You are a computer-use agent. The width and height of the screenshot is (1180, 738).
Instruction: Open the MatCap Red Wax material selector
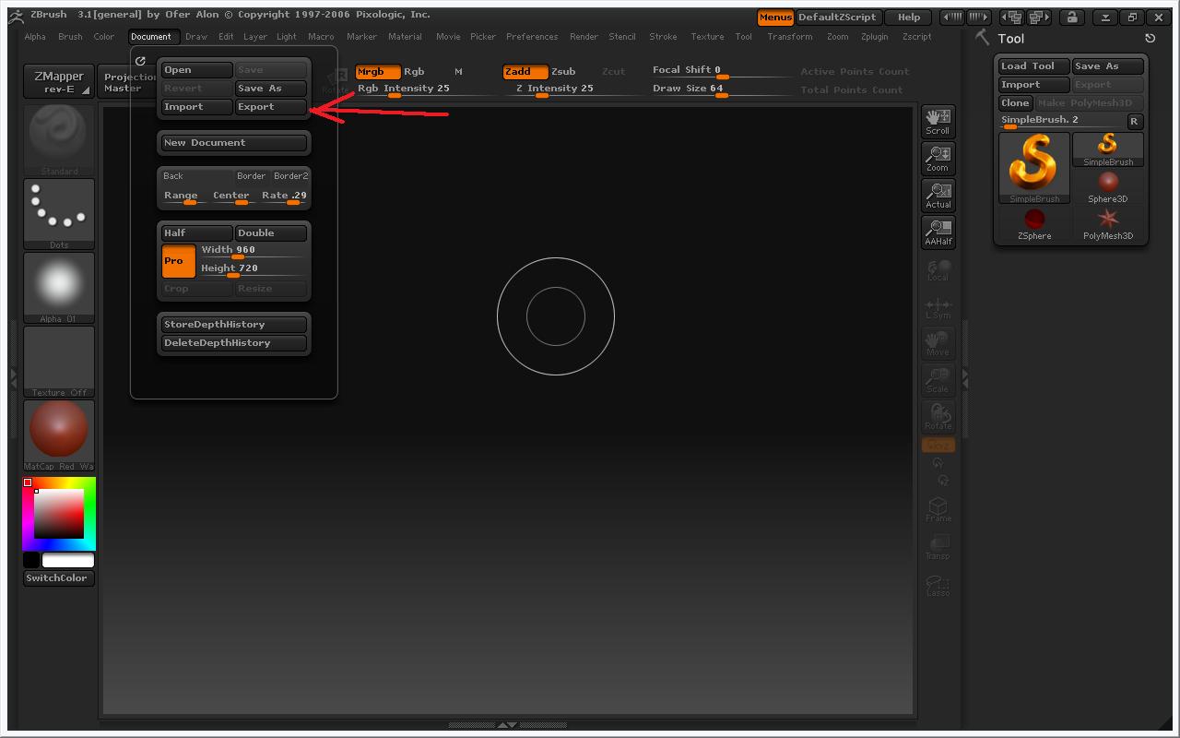[x=59, y=434]
